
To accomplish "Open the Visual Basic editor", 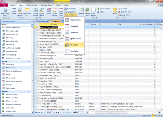I will coord(124,15).
